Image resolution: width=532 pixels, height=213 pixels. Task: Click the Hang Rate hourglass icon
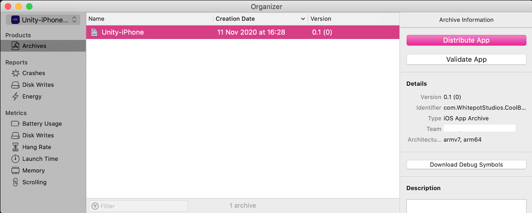(x=16, y=147)
